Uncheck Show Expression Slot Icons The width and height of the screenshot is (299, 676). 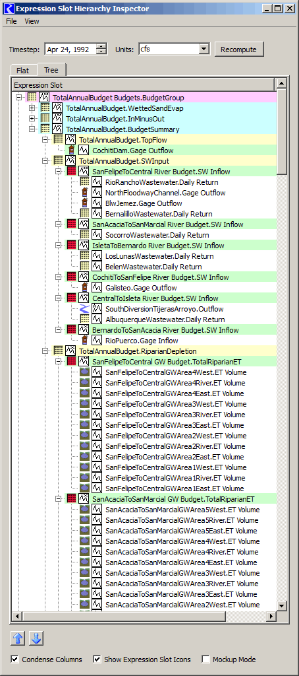[97, 659]
